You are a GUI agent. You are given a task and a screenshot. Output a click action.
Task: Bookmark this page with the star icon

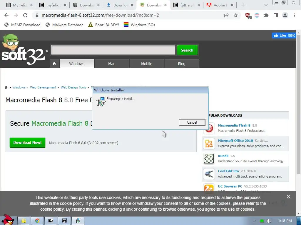236,15
